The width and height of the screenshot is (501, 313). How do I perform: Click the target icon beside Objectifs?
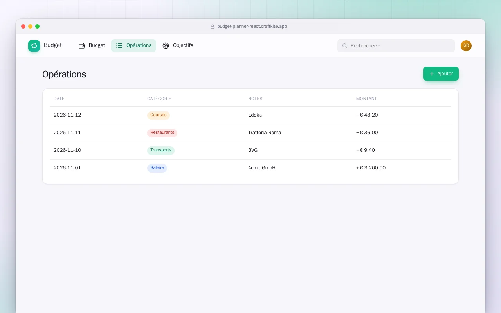(166, 45)
